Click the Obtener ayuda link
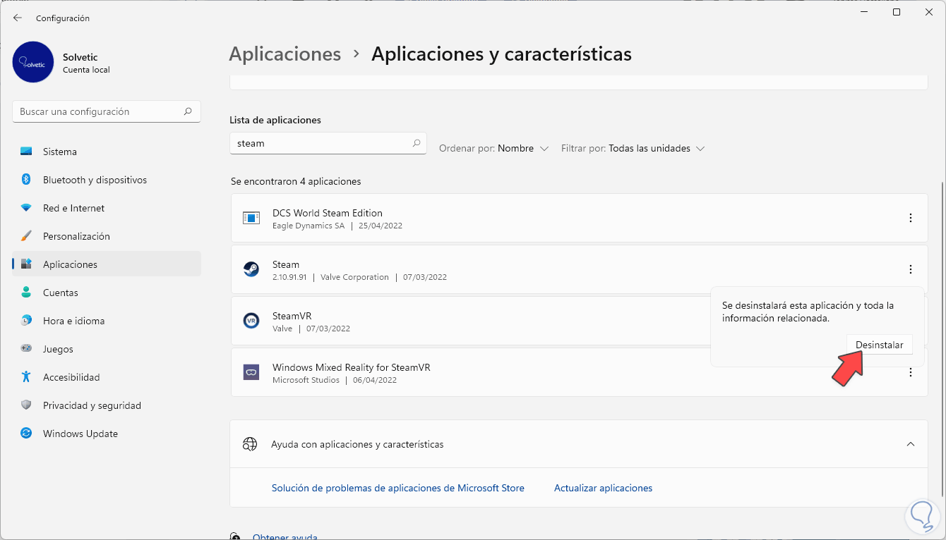The image size is (946, 540). tap(285, 536)
